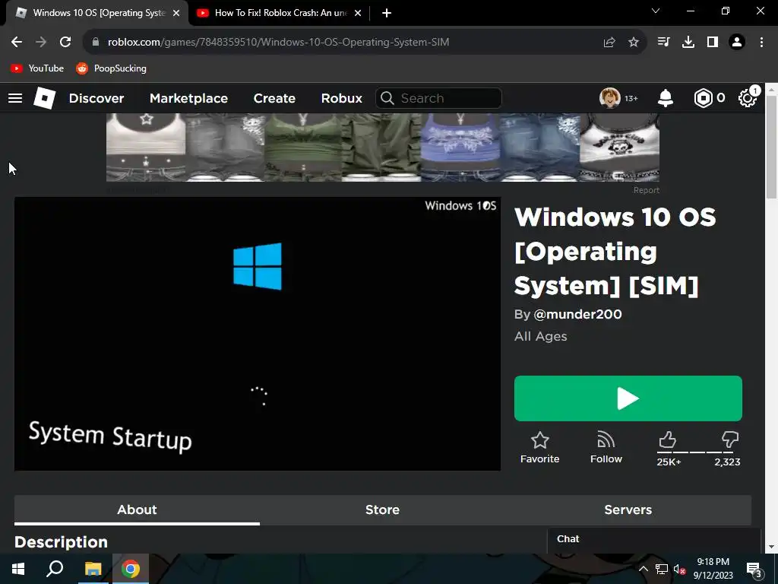Toggle Chrome side panel

tap(713, 43)
